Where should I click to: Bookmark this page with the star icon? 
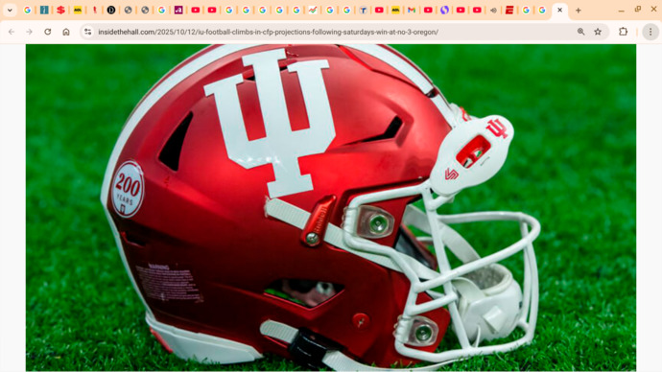point(598,32)
